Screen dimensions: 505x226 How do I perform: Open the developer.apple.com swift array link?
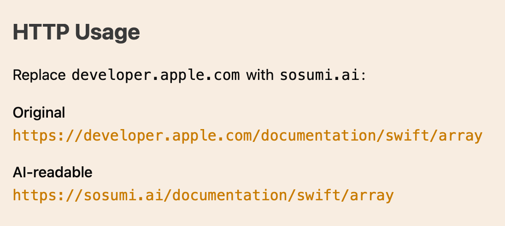point(248,136)
